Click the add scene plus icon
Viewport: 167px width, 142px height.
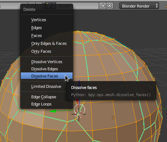(103, 6)
